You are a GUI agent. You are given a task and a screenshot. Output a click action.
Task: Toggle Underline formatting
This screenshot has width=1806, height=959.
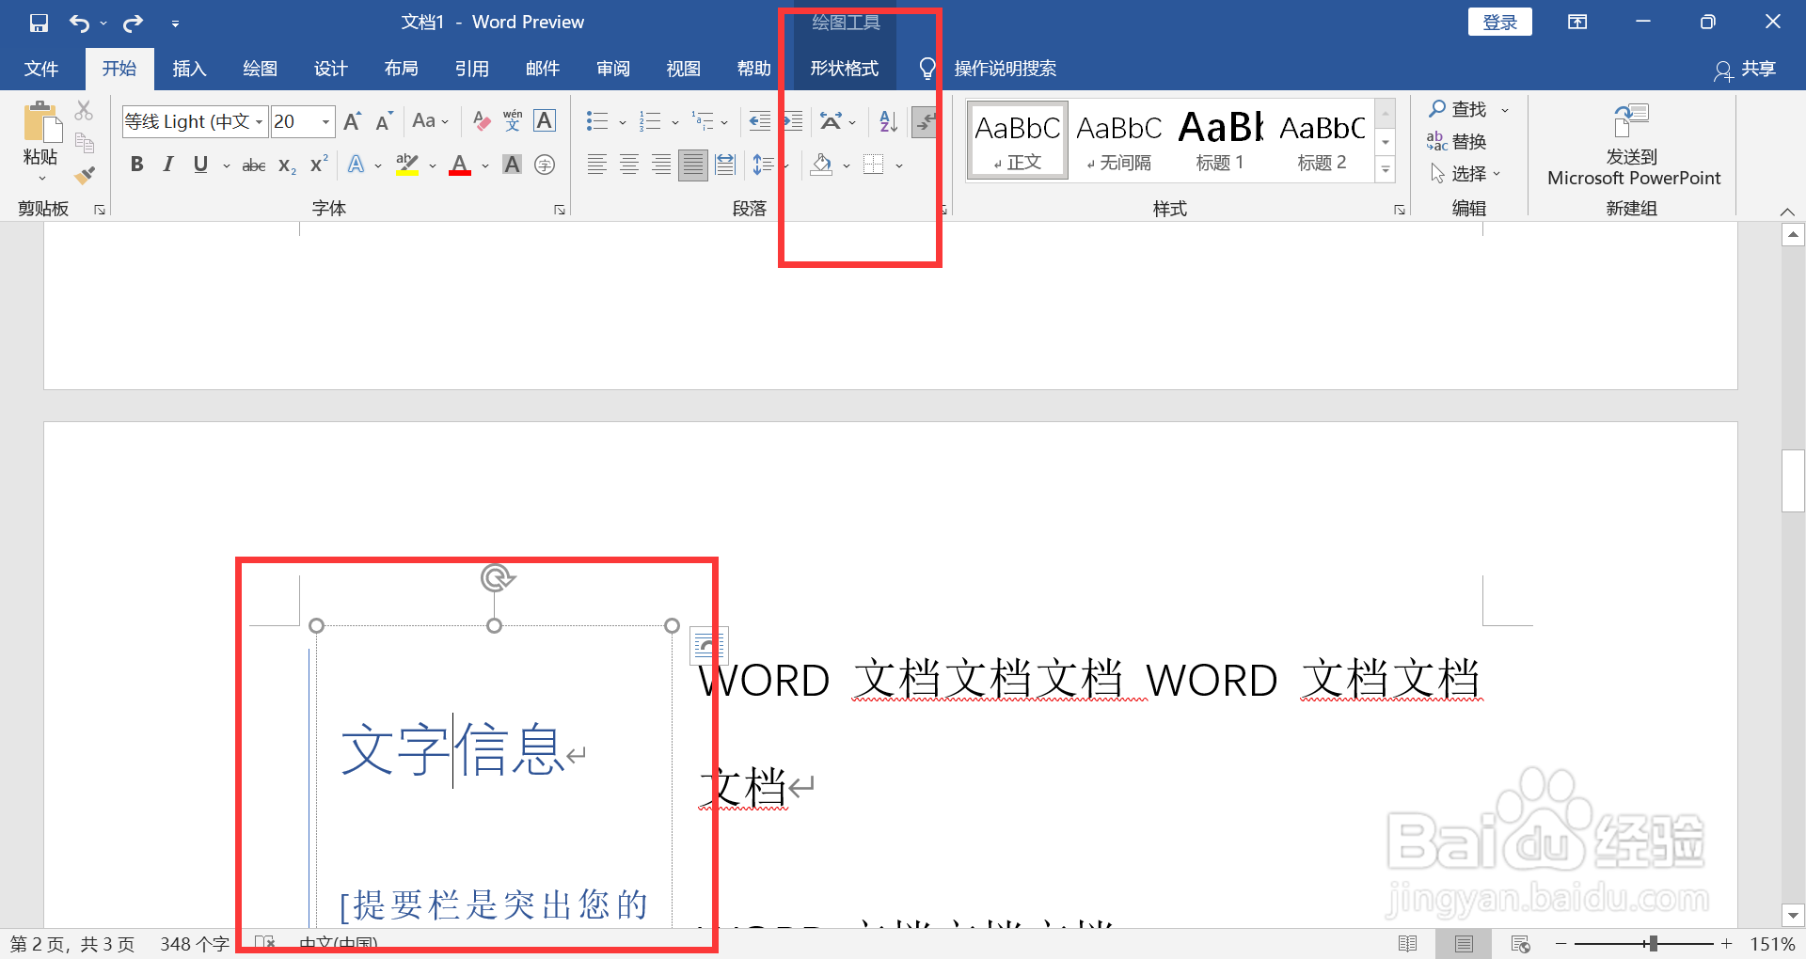tap(200, 165)
